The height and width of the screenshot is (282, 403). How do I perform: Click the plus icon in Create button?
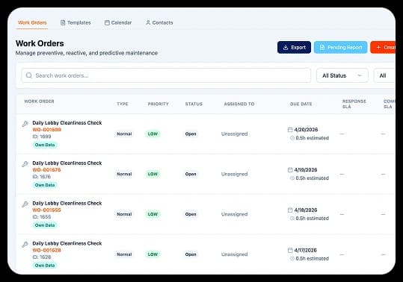[x=378, y=48]
